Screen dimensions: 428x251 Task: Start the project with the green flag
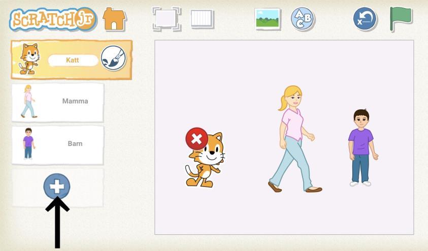[x=401, y=19]
